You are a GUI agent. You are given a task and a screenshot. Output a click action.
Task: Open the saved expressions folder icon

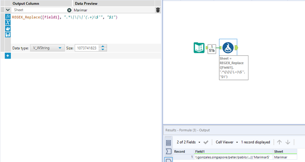[x=8, y=29]
